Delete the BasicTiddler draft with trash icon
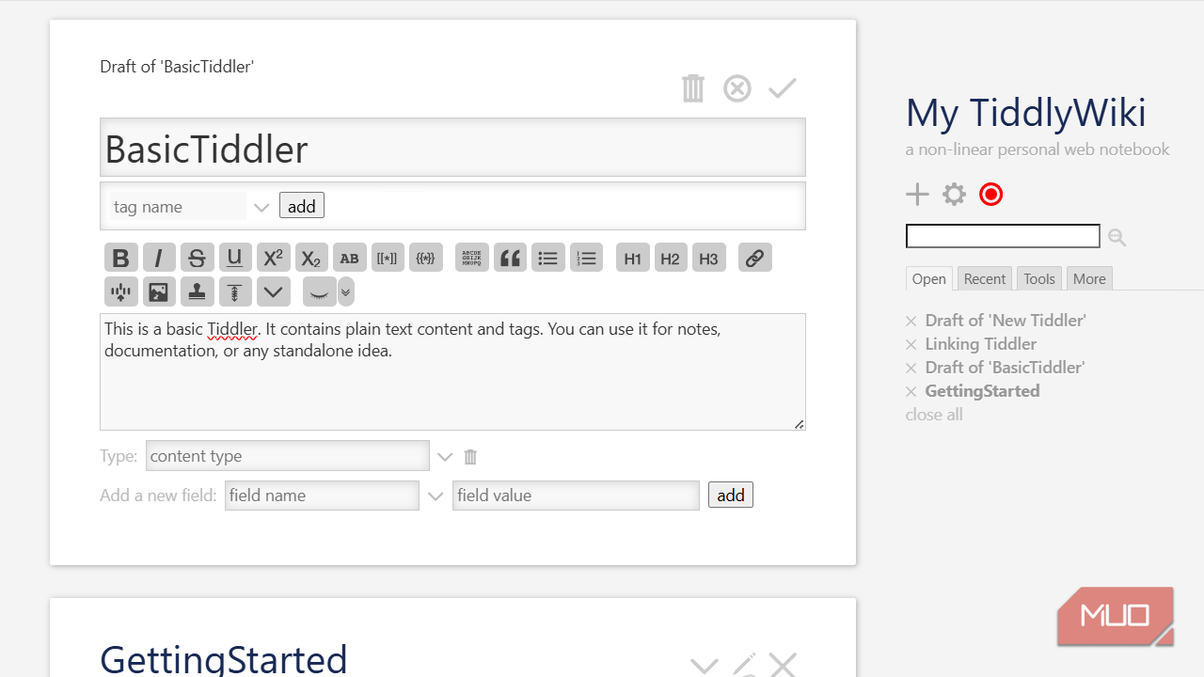Viewport: 1204px width, 677px height. [693, 88]
